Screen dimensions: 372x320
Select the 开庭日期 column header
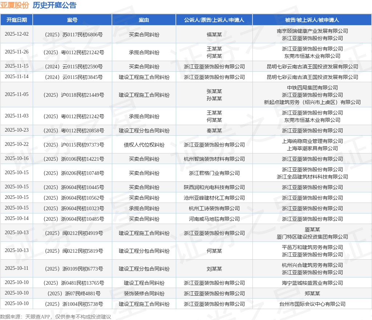coord(17,20)
